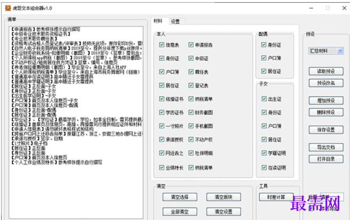Screen dimensions: 350x220
Task: Uncheck the 结婚证书 checkbox
Action: click(162, 99)
